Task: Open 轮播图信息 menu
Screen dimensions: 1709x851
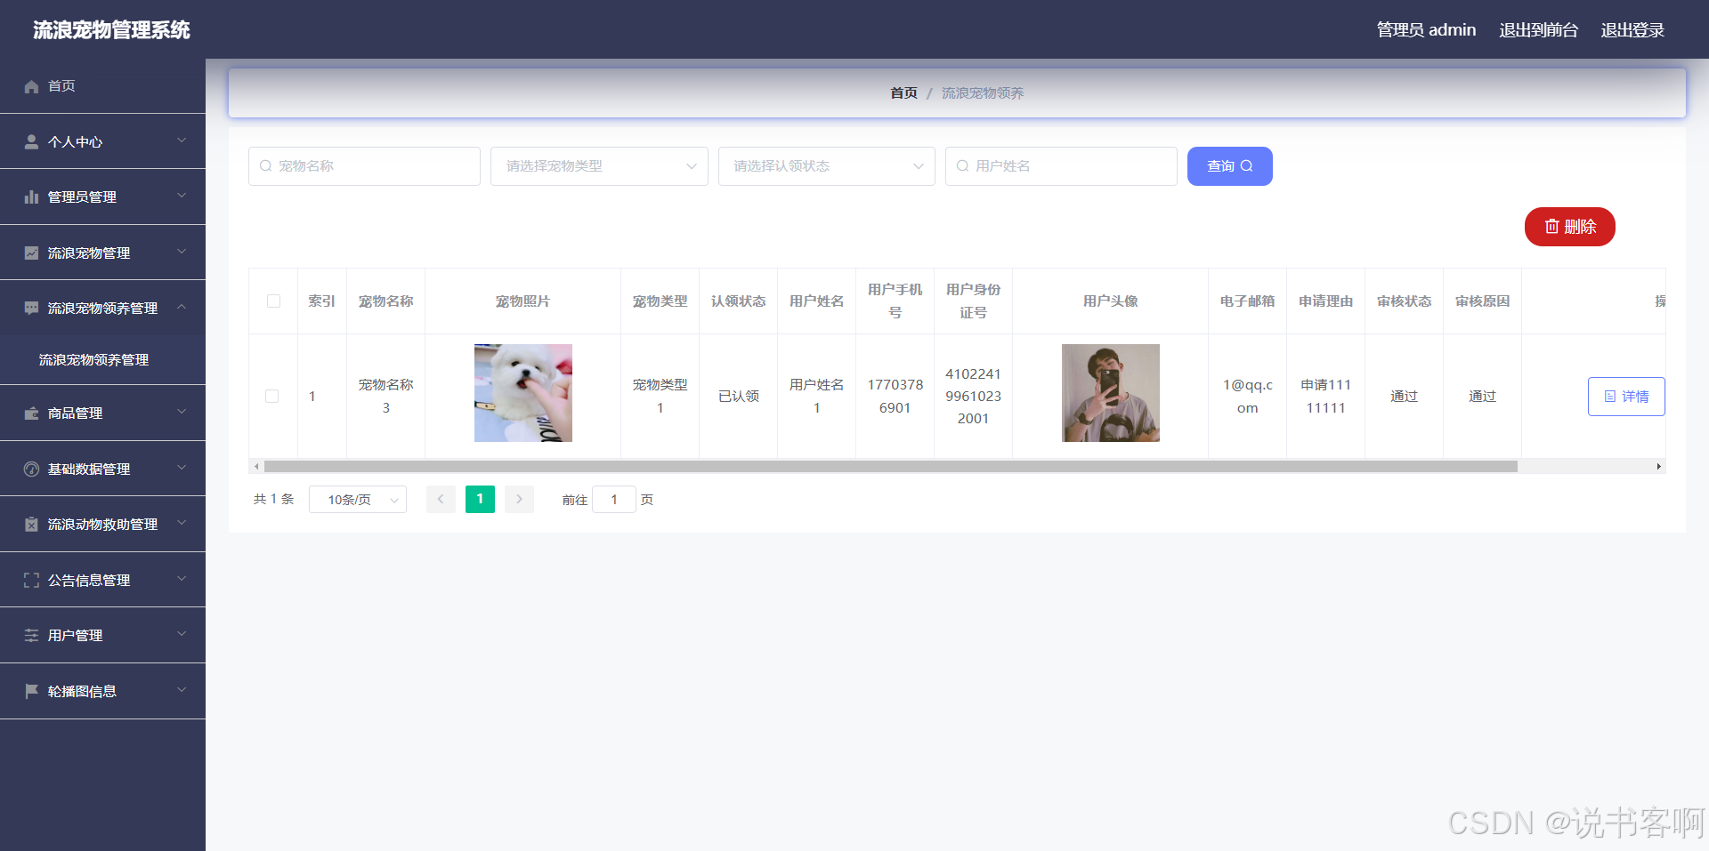Action: [102, 691]
